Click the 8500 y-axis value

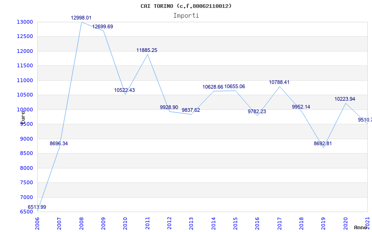[26, 154]
